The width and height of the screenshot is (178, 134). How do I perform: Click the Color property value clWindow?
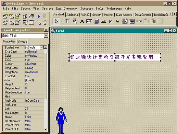tap(34, 56)
